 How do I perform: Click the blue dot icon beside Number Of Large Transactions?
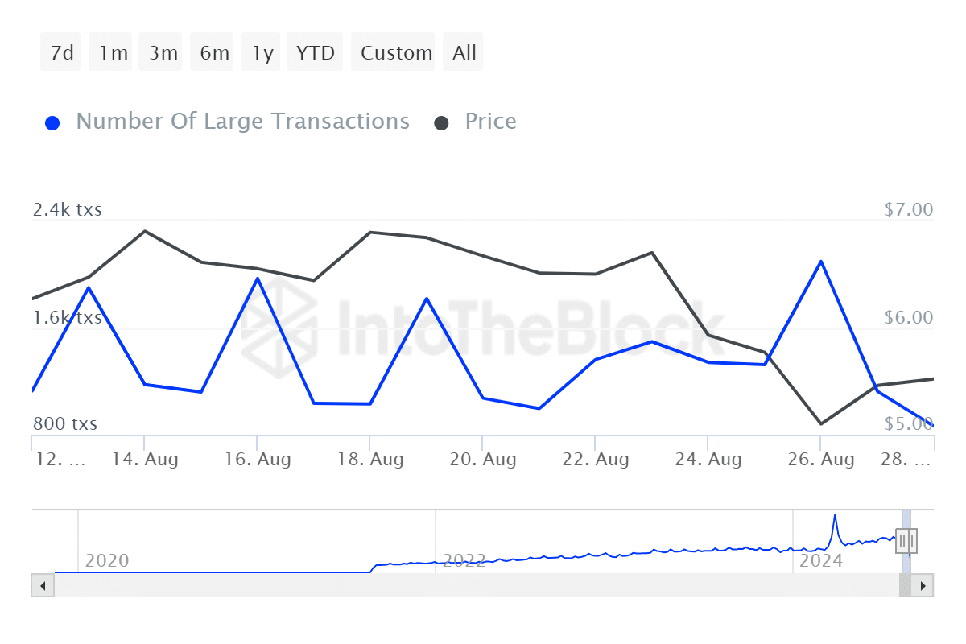tap(52, 122)
